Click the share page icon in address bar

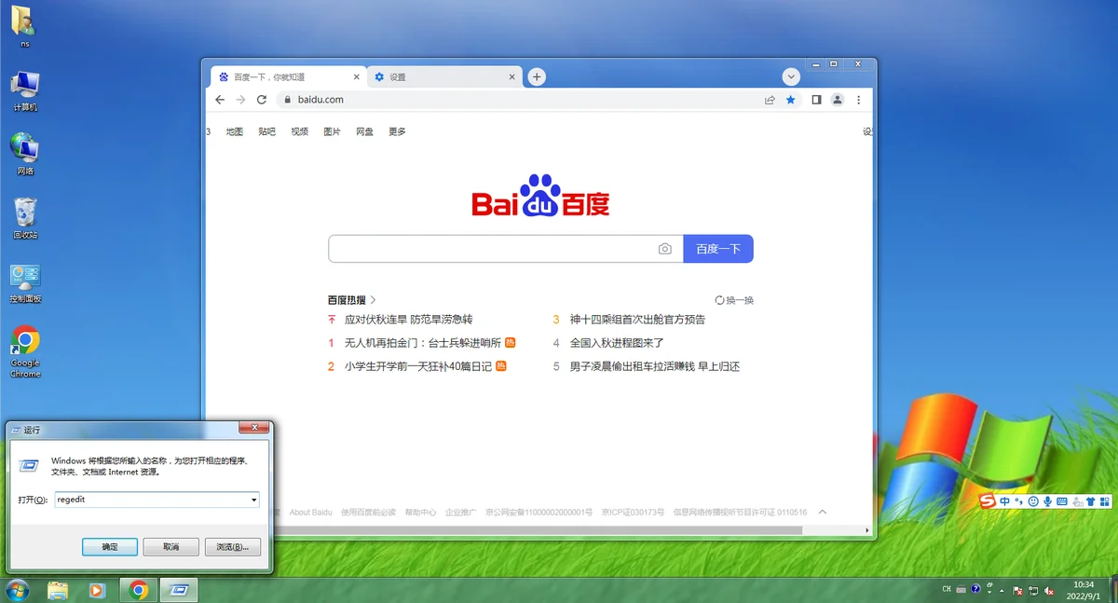point(770,100)
